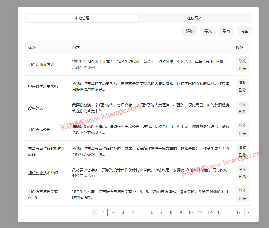Delete the 担任歌曲推荐人 row
The image size is (269, 228).
(242, 68)
